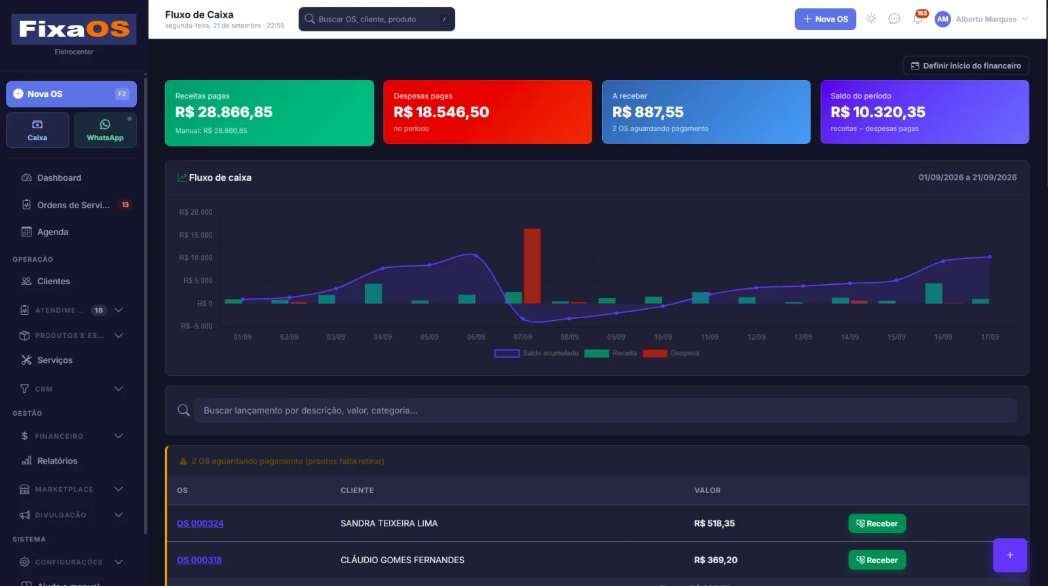Toggle light theme with sun icon
Viewport: 1048px width, 586px height.
tap(871, 19)
